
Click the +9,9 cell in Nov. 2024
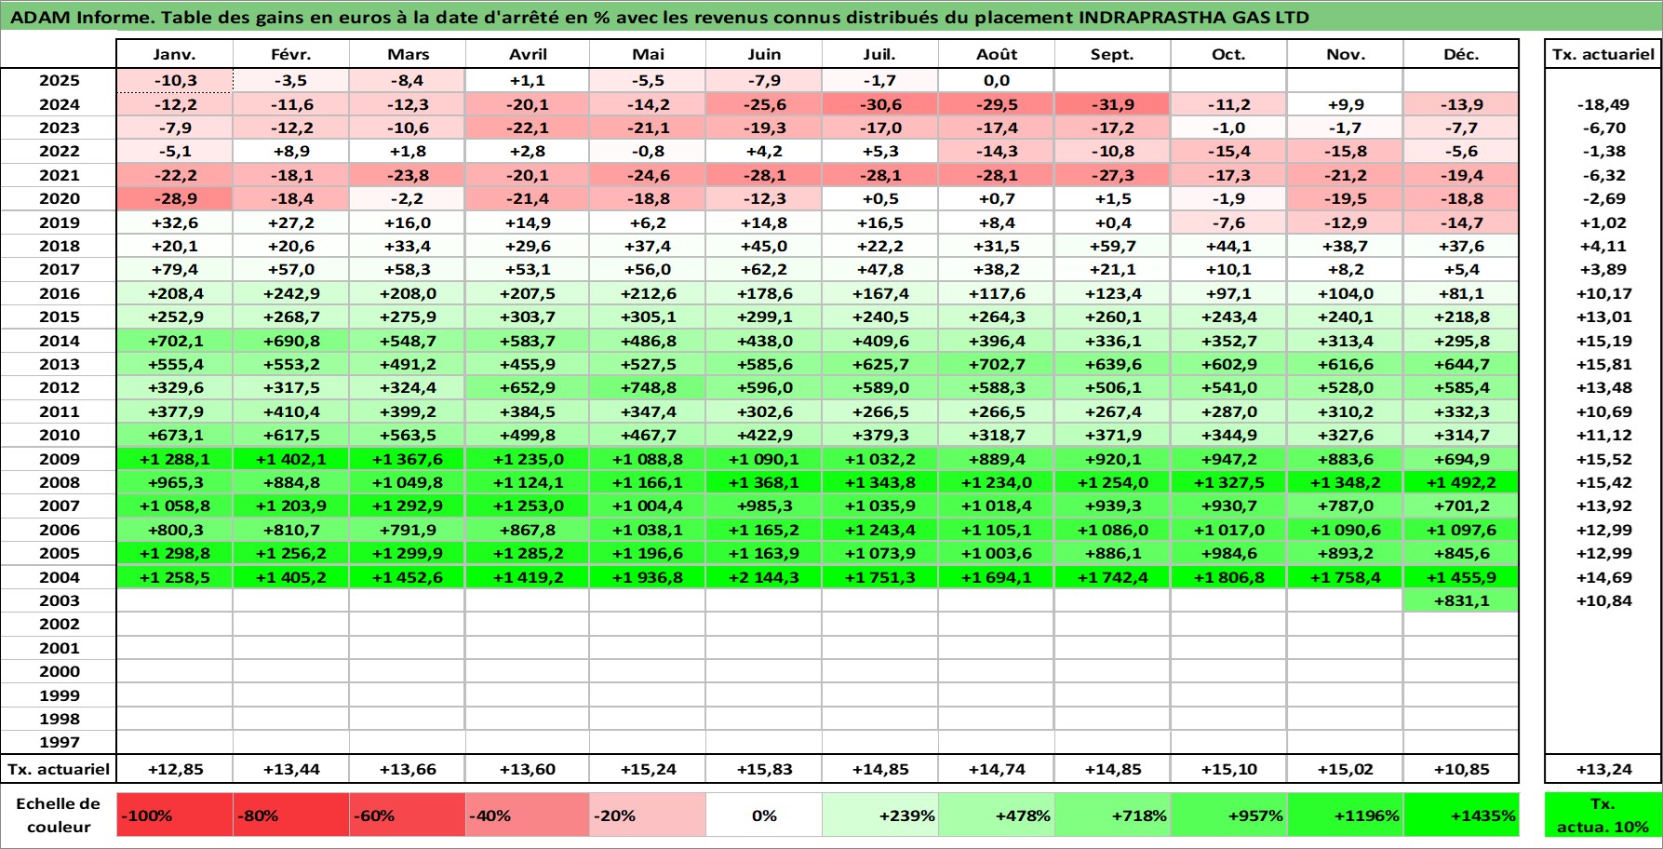point(1346,104)
